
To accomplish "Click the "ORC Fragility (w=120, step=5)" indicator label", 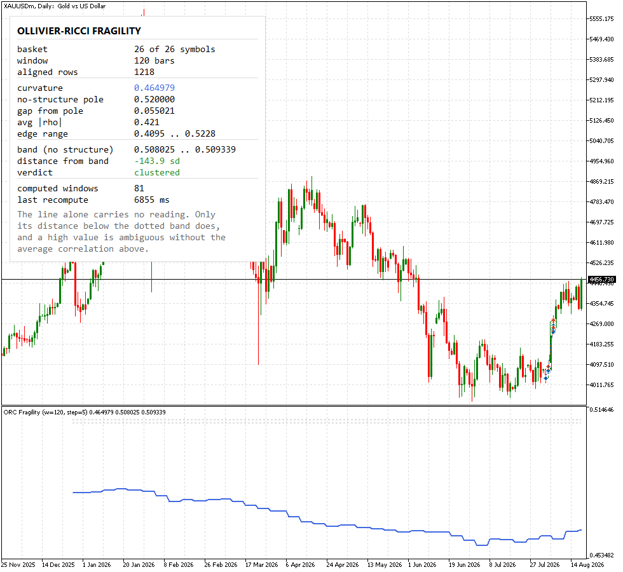I will (x=45, y=412).
